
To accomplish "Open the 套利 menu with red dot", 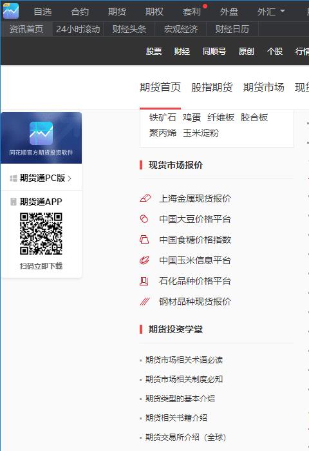I will coord(191,12).
